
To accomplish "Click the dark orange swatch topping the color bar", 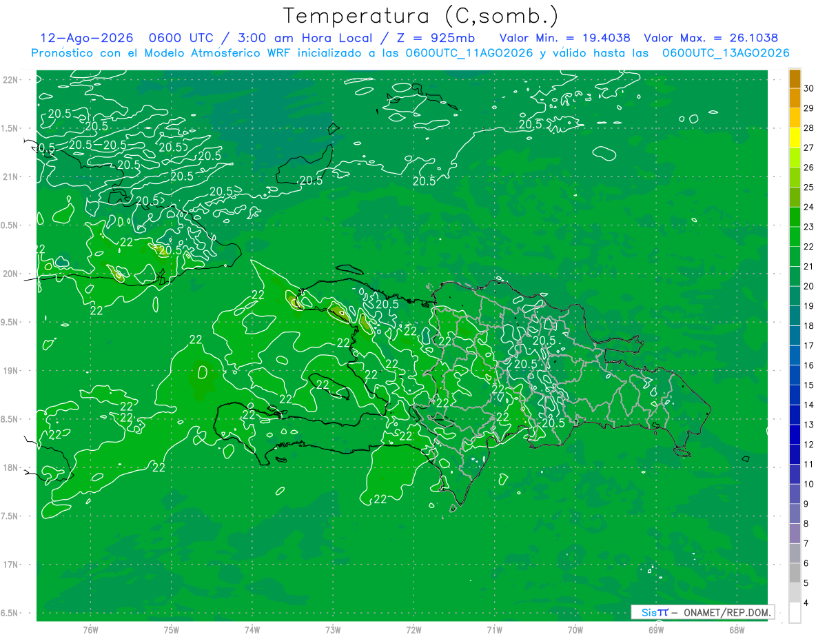I will tap(795, 79).
